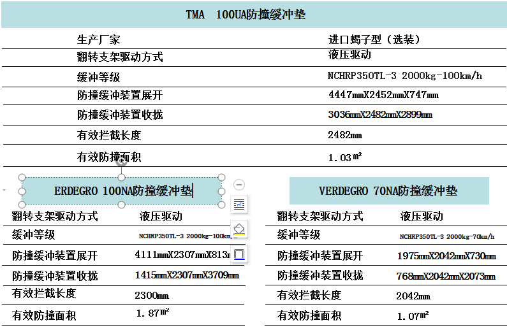
Task: Click the '2482mm' value
Action: pyautogui.click(x=345, y=134)
